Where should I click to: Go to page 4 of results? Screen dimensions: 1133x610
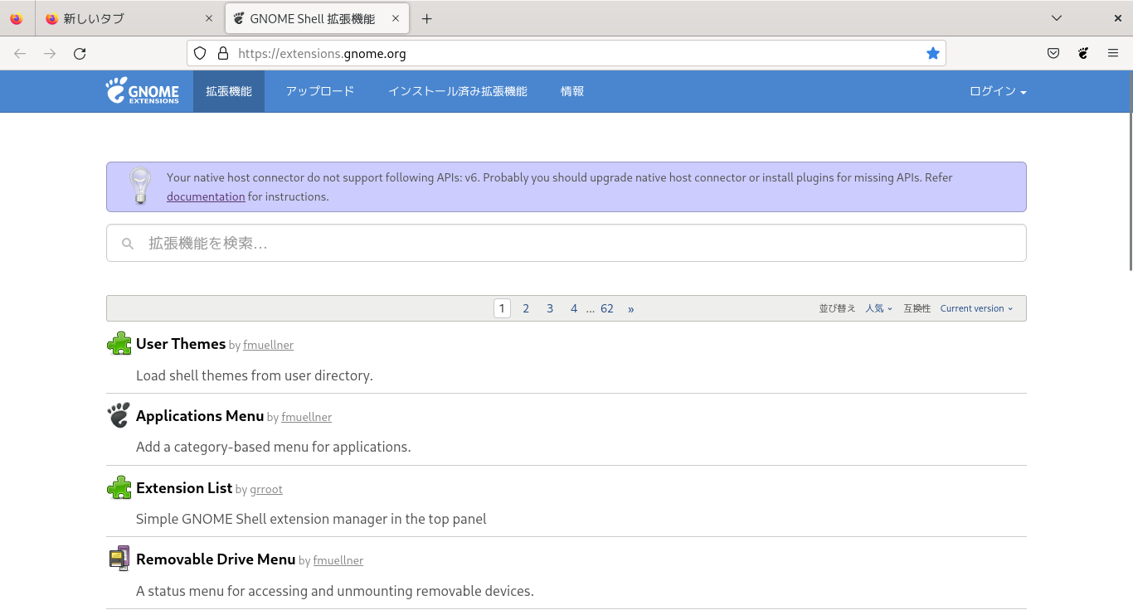point(573,308)
